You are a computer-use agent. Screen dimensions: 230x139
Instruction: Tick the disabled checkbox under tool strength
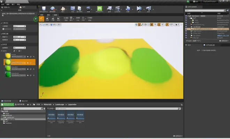click(3, 29)
